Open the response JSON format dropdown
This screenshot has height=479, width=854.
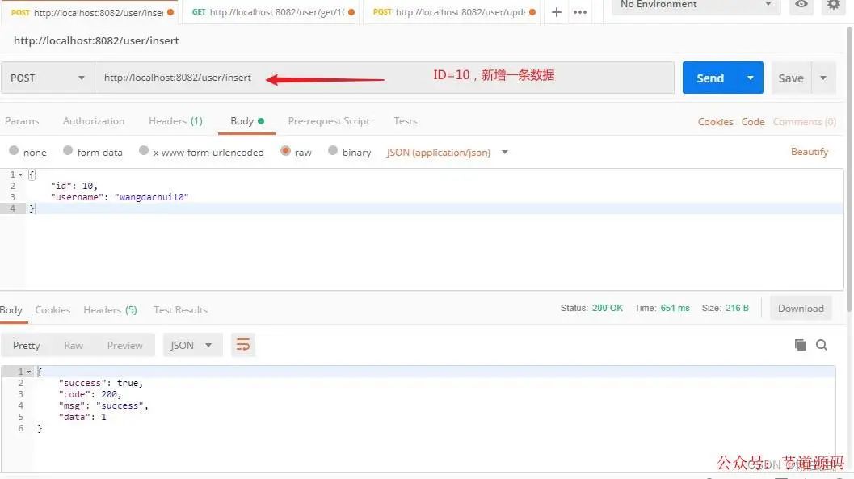[192, 345]
